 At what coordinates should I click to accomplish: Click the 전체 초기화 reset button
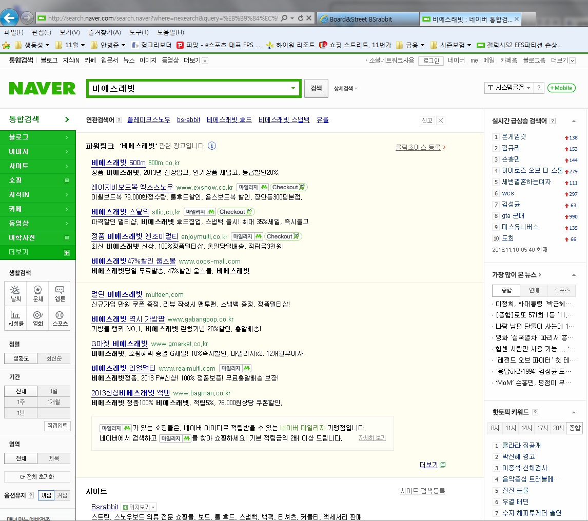[37, 477]
